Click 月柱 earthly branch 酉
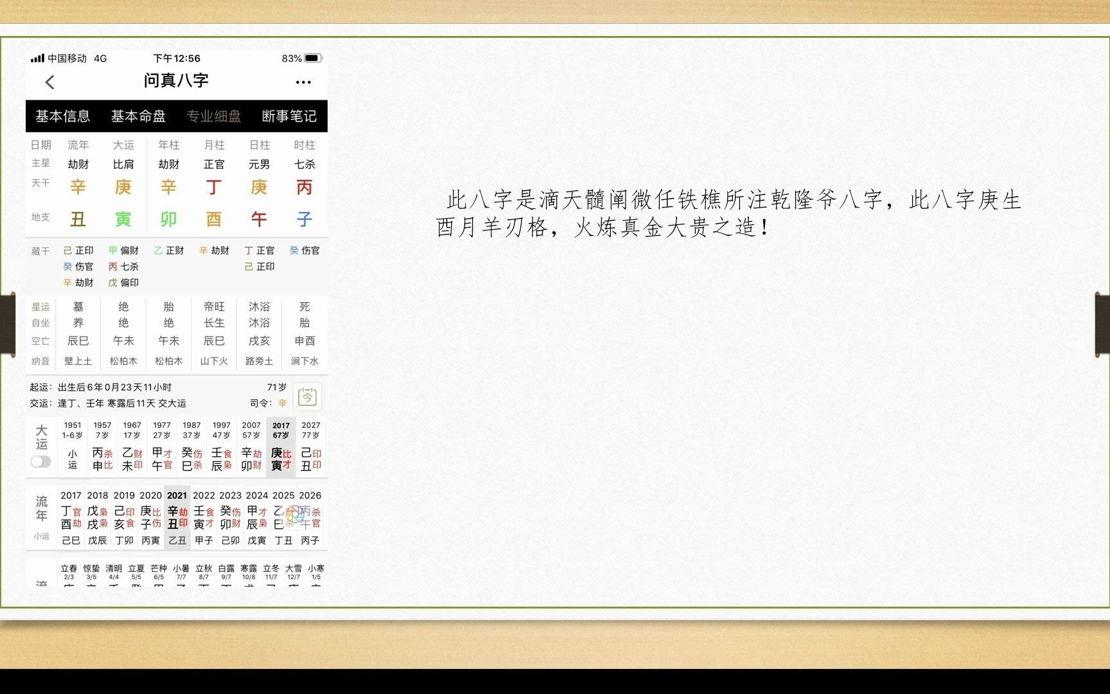1110x694 pixels. [x=214, y=219]
